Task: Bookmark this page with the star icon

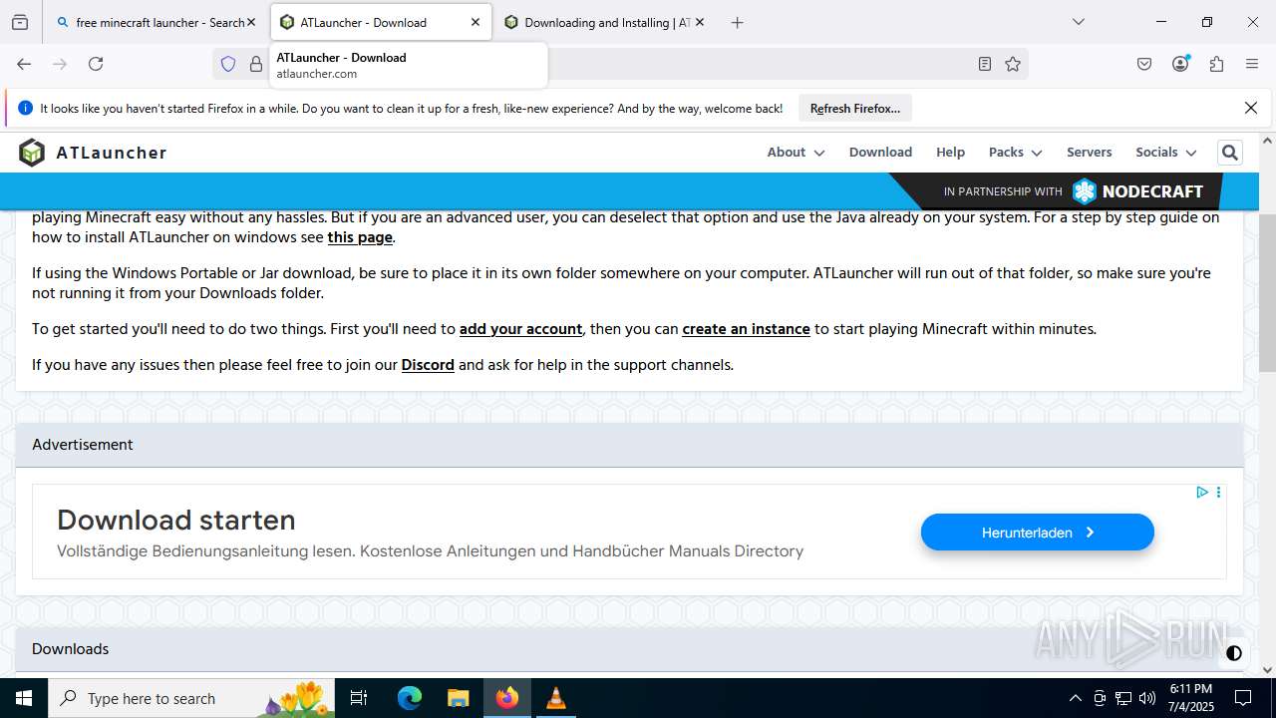Action: tap(1013, 64)
